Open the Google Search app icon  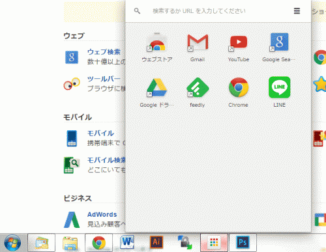tap(279, 42)
